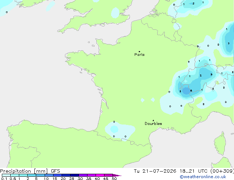Click the GFS model label

point(55,171)
